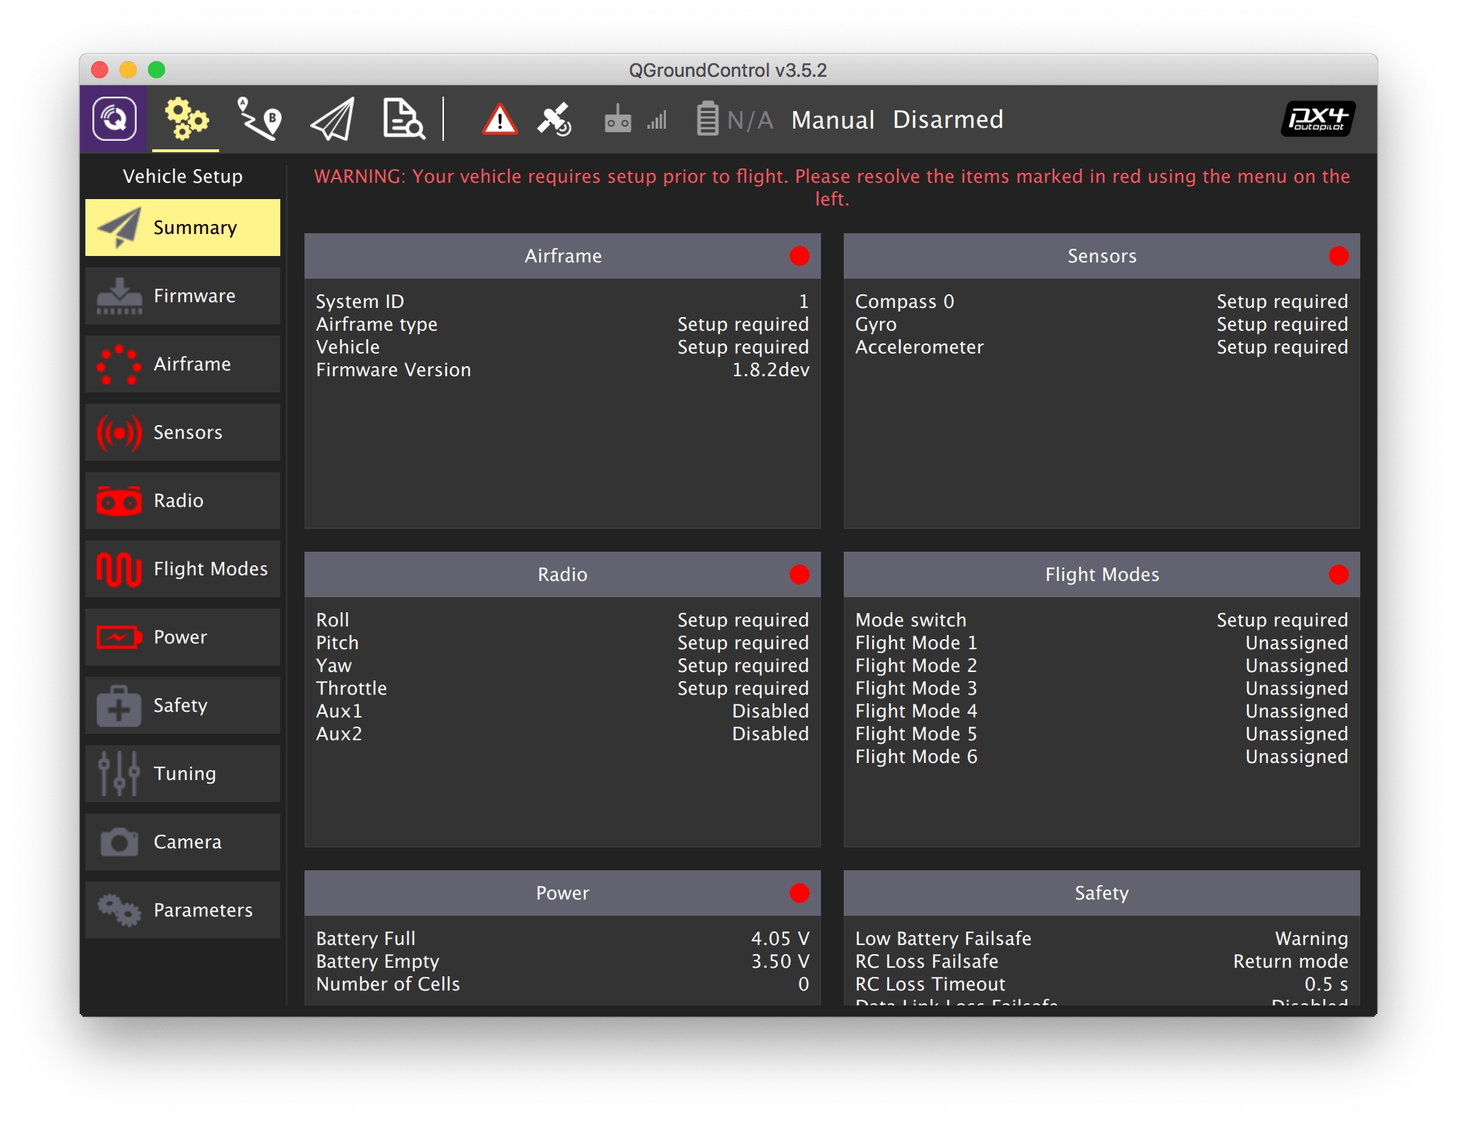Open the Plan view waypoint icon
Screen dimensions: 1457x1122
click(259, 119)
